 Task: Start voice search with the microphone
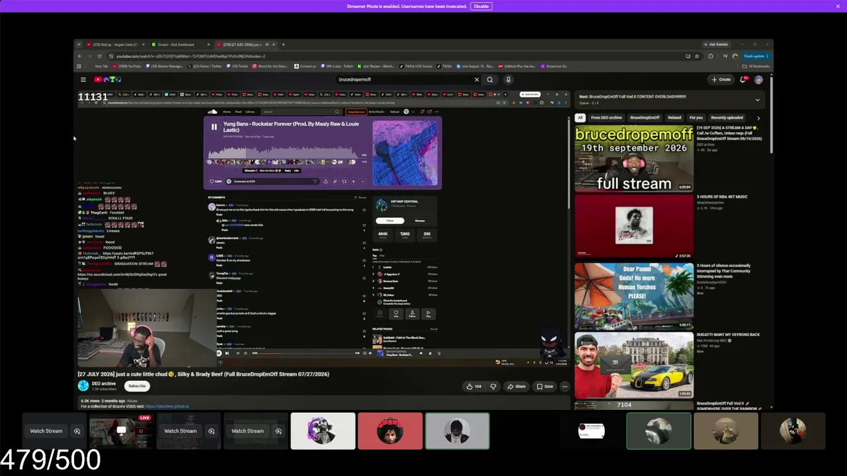[x=508, y=79]
